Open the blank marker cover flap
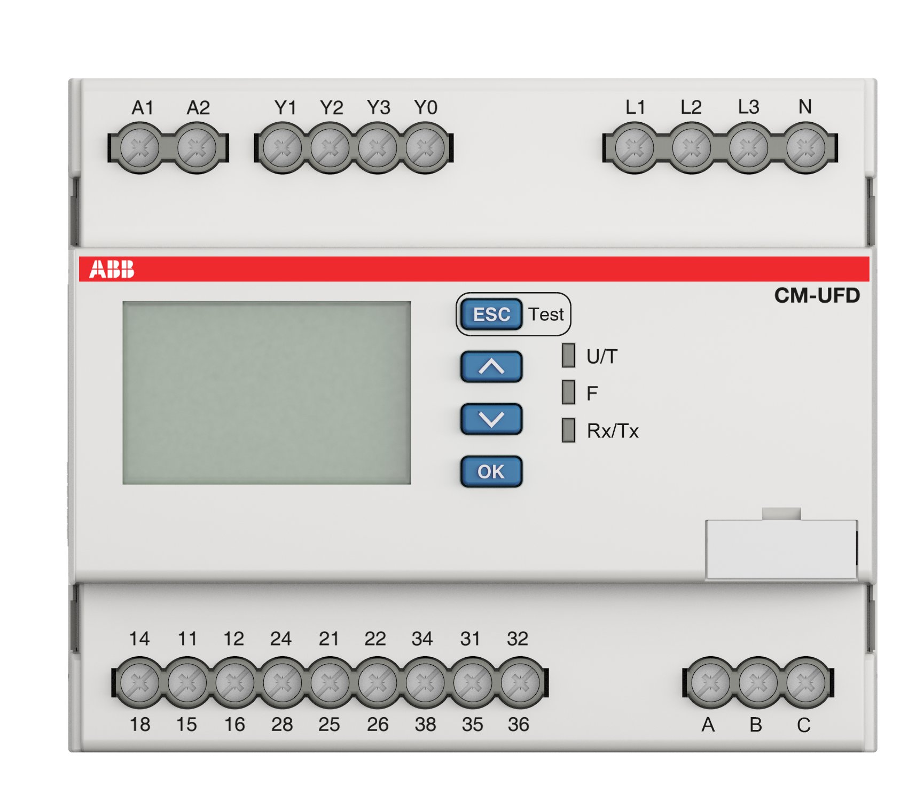Viewport: 924px width, 786px height. tap(781, 549)
